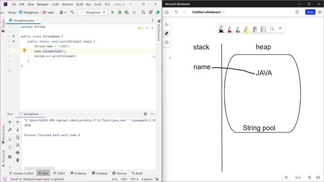Image resolution: width=324 pixels, height=182 pixels.
Task: Fit whiteboard to screen icon
Action: [x=318, y=177]
